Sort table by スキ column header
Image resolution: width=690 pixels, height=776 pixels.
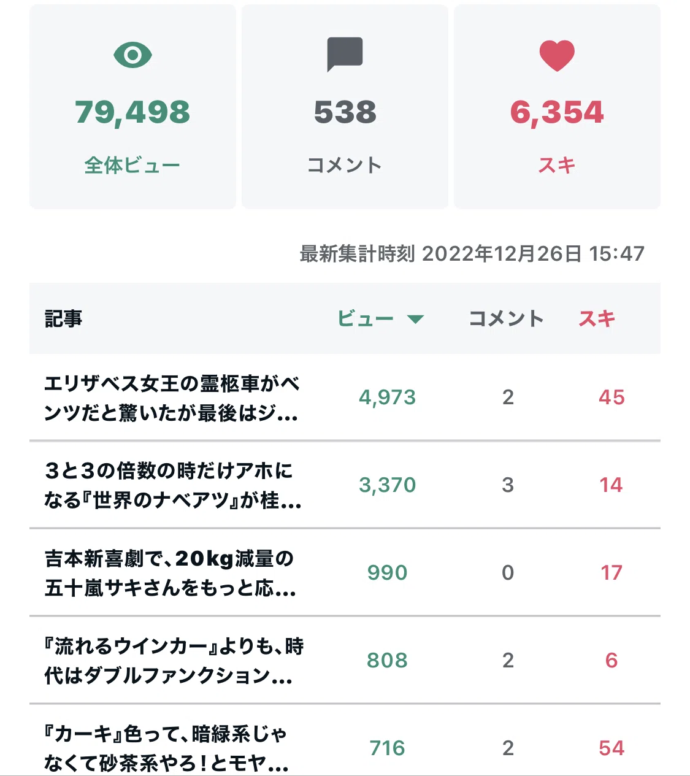point(597,318)
